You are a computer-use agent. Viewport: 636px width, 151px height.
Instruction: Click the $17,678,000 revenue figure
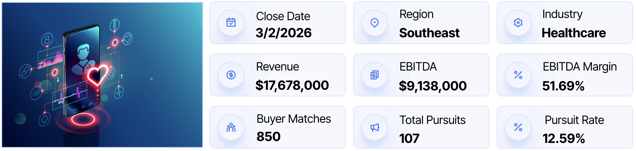click(x=292, y=85)
